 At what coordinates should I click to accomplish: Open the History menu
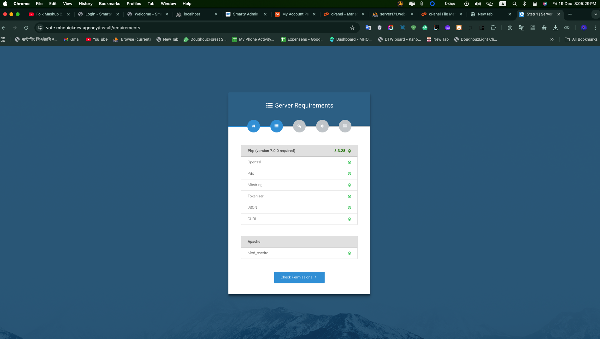[85, 4]
